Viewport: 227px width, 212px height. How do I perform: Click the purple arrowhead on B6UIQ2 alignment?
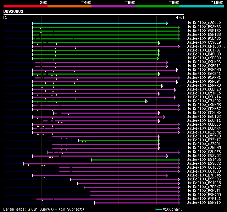[x=164, y=117]
